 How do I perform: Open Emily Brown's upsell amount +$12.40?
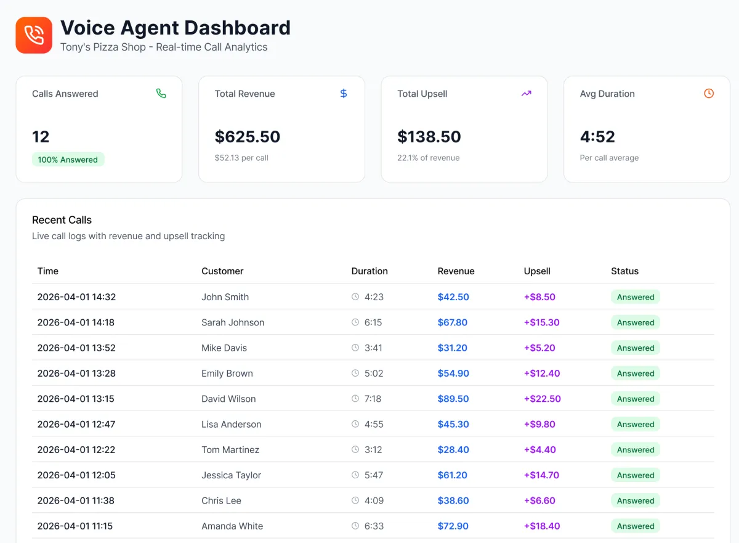[x=540, y=373]
